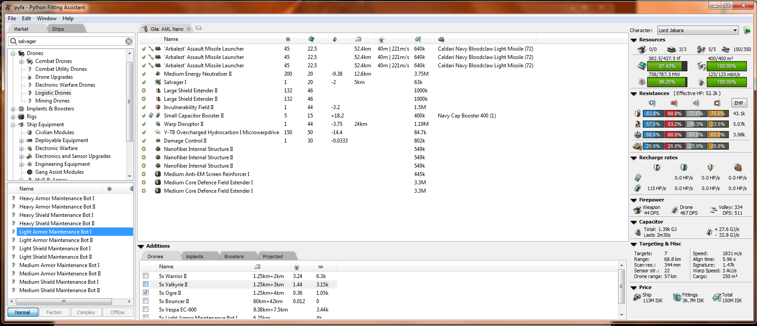Screen dimensions: 757x326
Task: Click the Salvager I module icon
Action: (x=158, y=82)
